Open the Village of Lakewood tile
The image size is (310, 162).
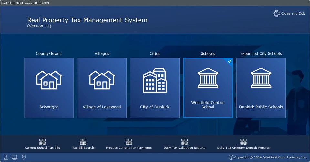[x=102, y=88]
